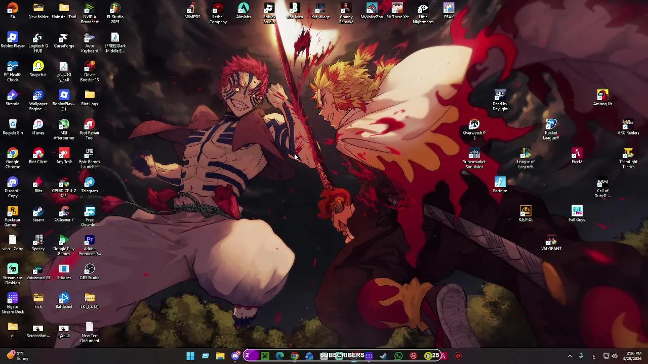Open the weather widget showing Sunny
Image resolution: width=648 pixels, height=364 pixels.
pyautogui.click(x=18, y=356)
